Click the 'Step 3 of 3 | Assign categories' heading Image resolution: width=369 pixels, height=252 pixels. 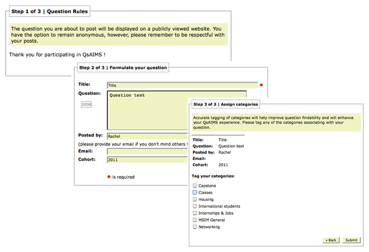(225, 104)
